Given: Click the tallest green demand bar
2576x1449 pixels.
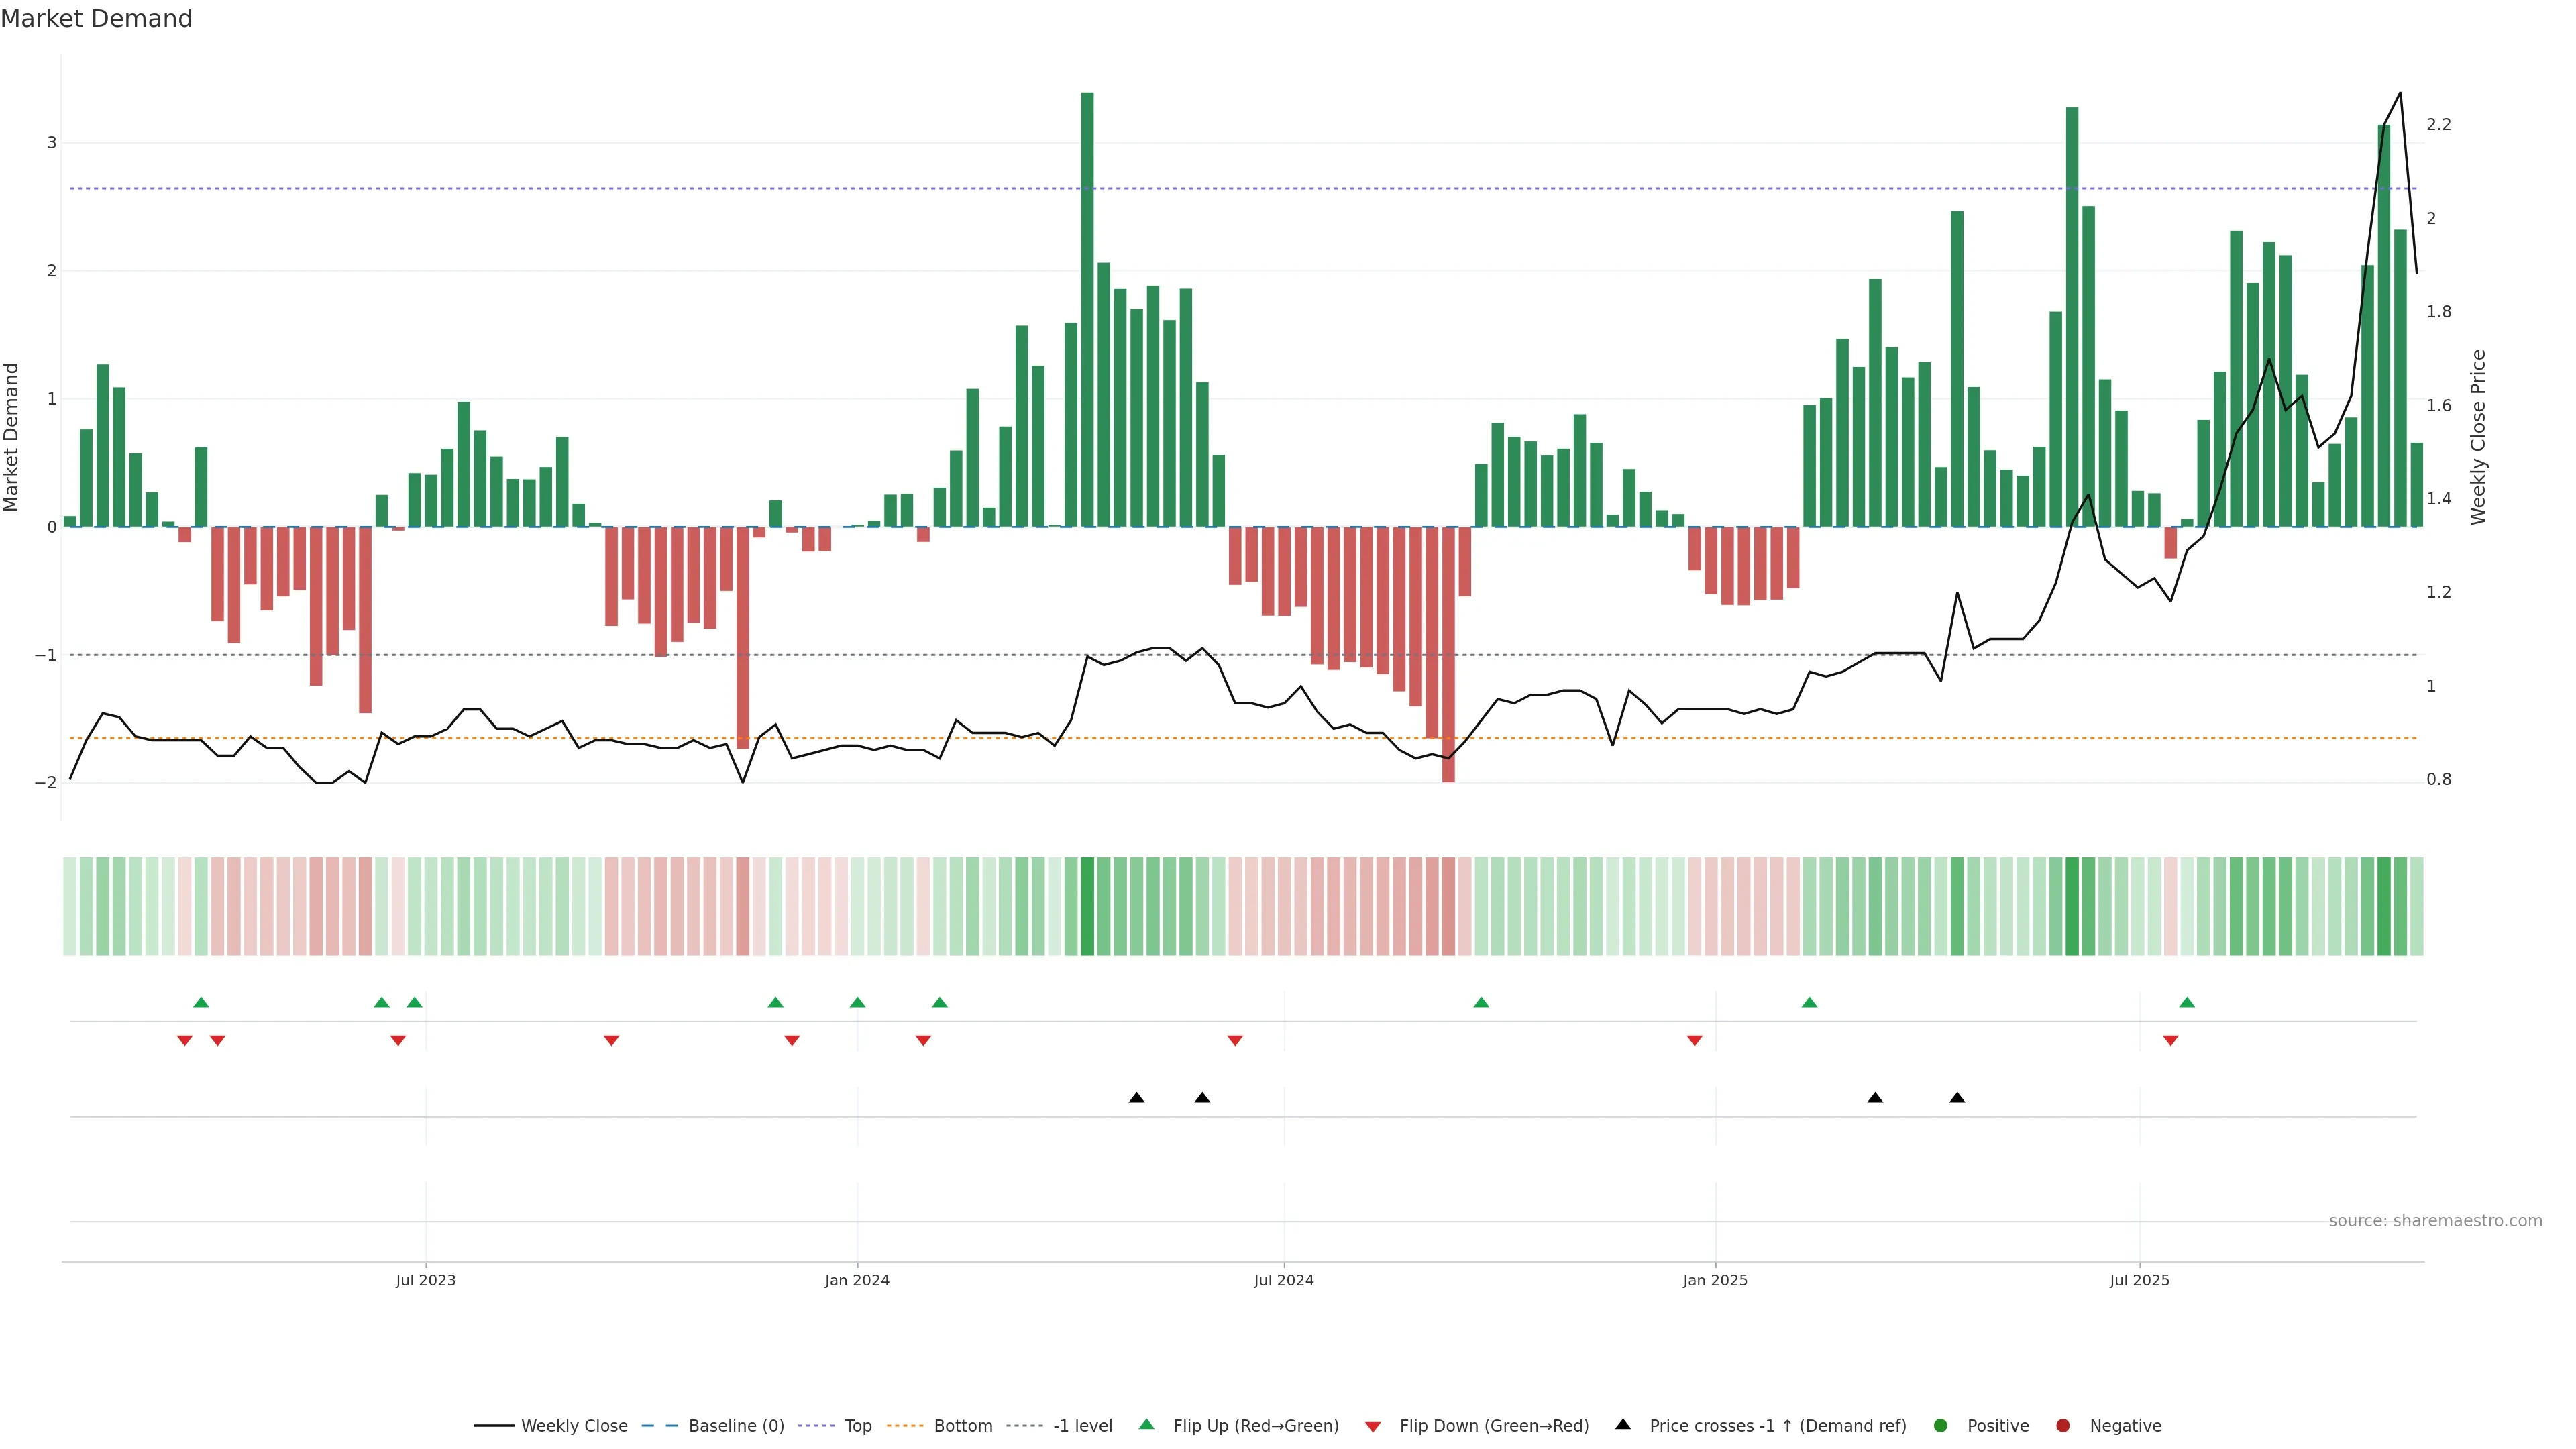Looking at the screenshot, I should tap(1087, 310).
